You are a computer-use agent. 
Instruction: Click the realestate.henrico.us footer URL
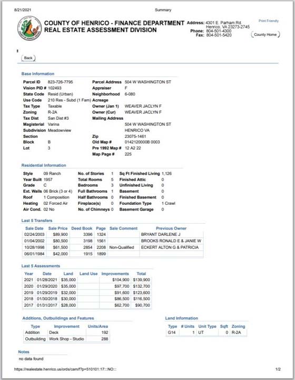(x=65, y=369)
